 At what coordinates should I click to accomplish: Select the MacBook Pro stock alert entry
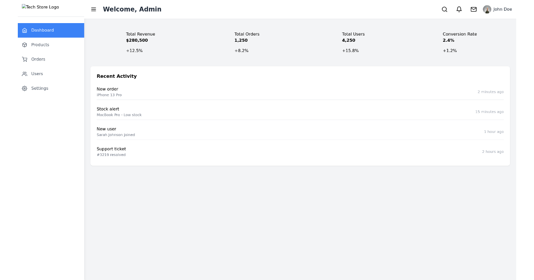click(x=119, y=112)
